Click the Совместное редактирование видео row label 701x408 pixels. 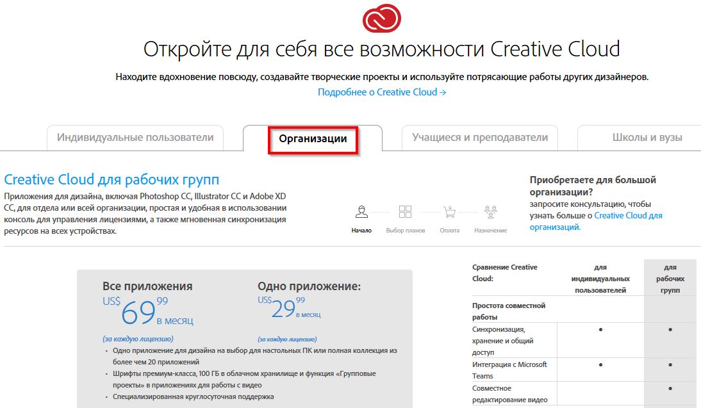click(x=510, y=394)
